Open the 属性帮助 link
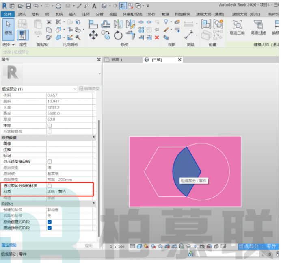The height and width of the screenshot is (263, 281). pos(9,245)
